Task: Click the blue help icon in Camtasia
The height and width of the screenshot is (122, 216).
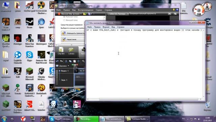Action: point(177,10)
